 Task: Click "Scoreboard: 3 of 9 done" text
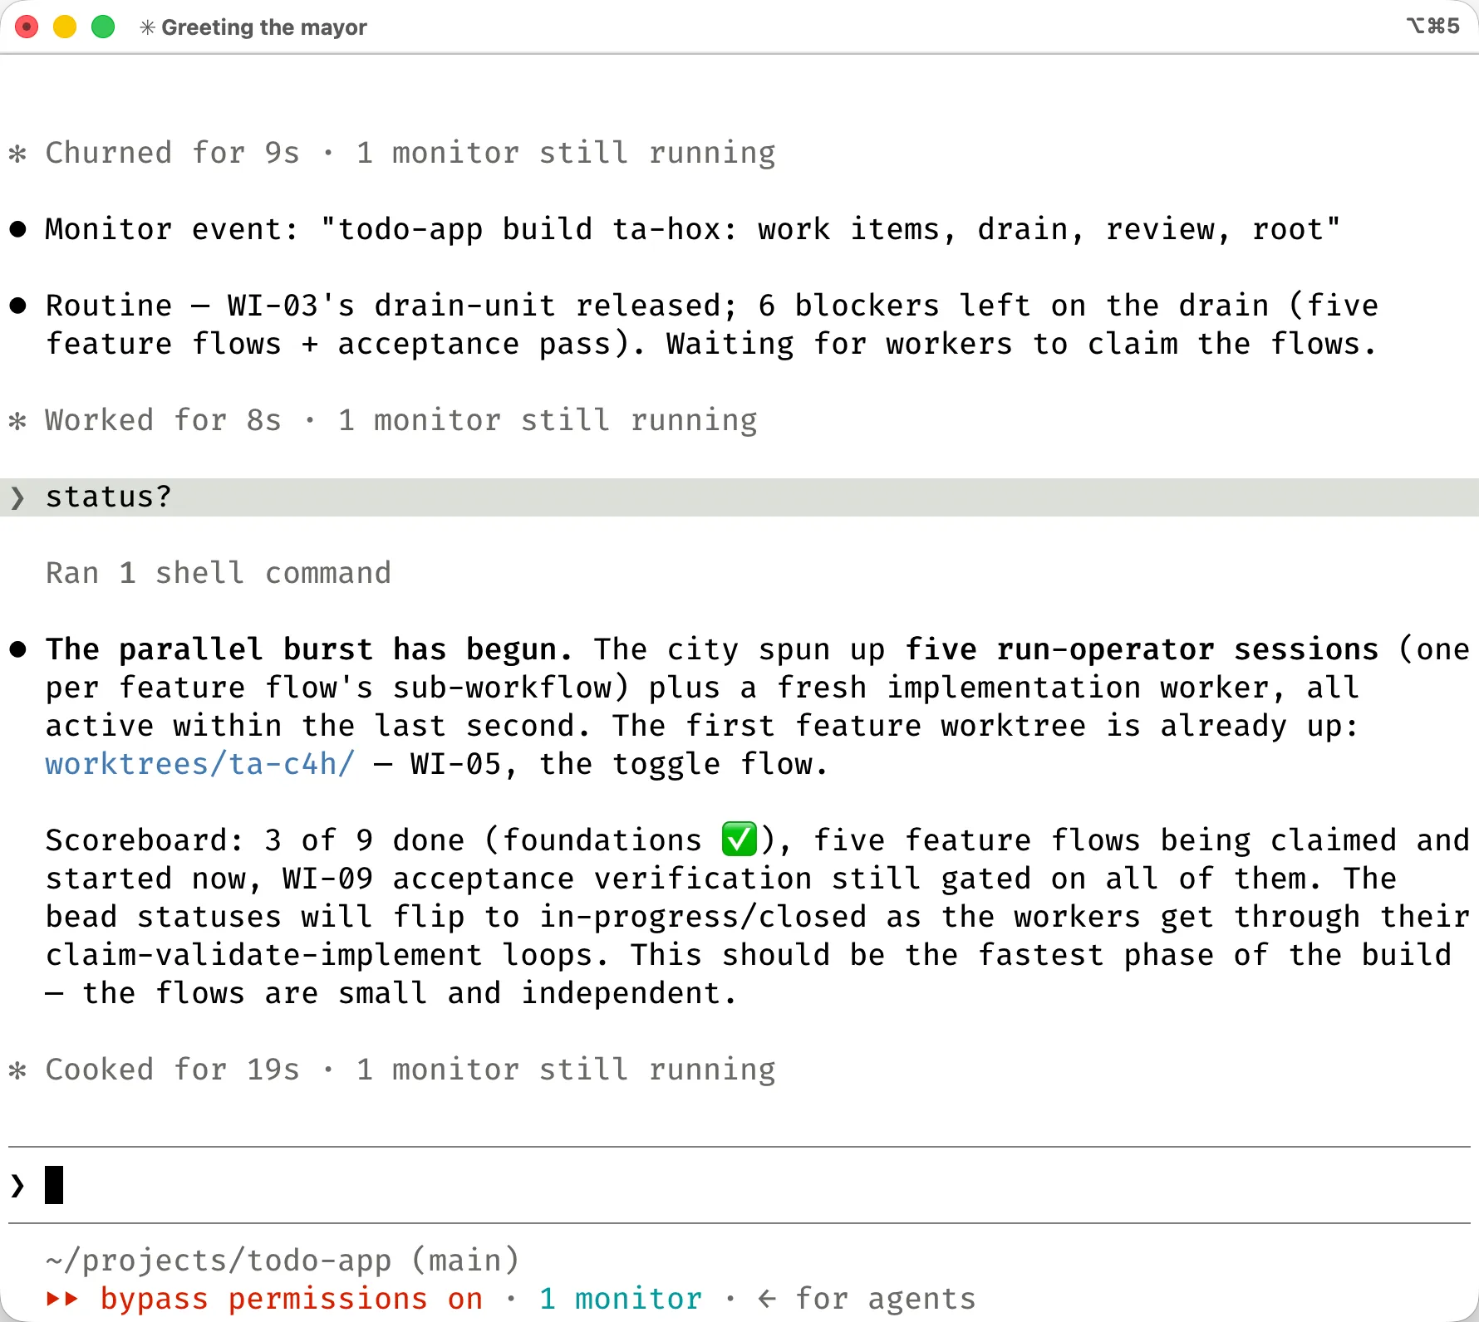click(x=254, y=840)
